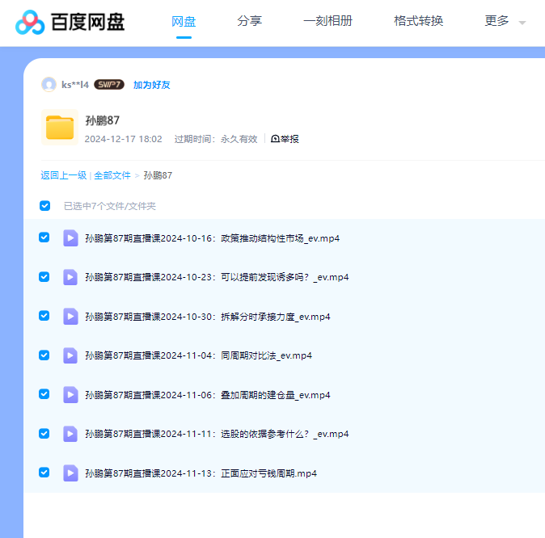Click 全部文件 breadcrumb link
Image resolution: width=545 pixels, height=538 pixels.
pos(112,175)
